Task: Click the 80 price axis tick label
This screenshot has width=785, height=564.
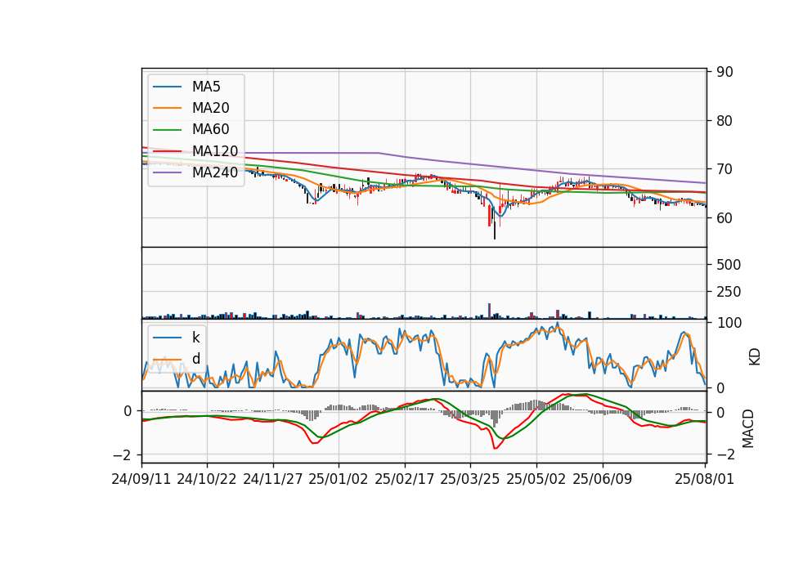Action: pyautogui.click(x=724, y=121)
